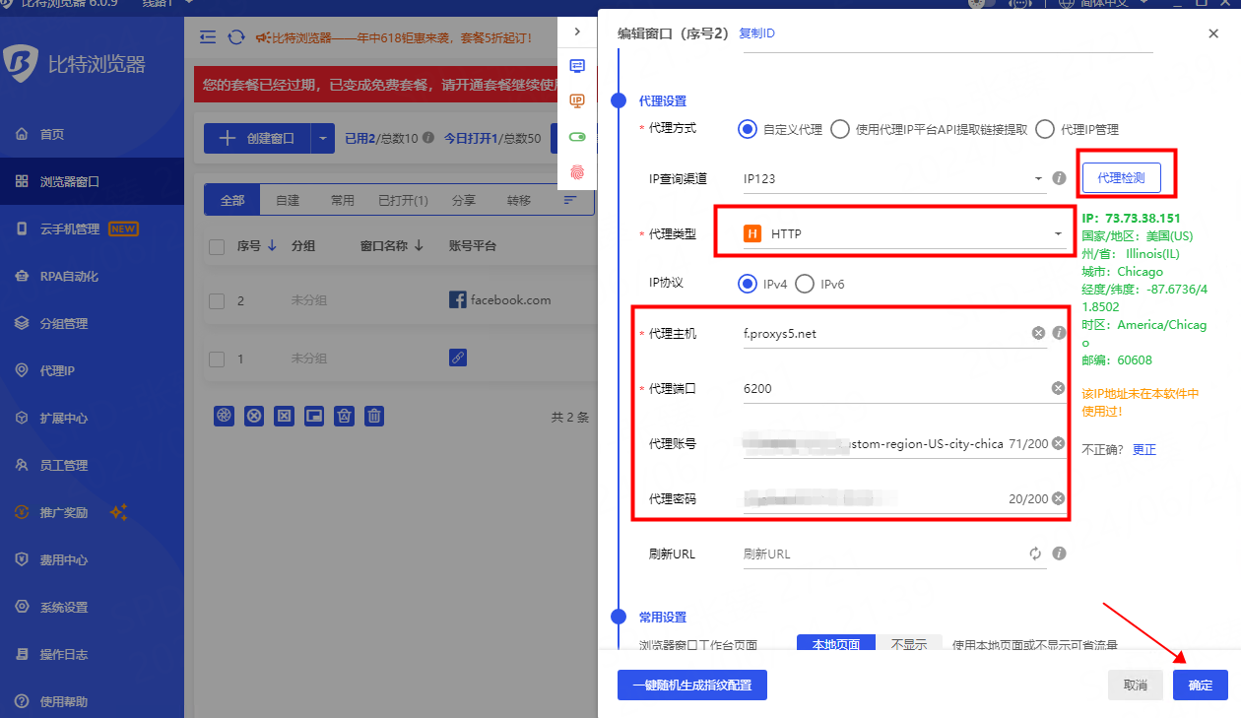This screenshot has height=718, width=1241.
Task: Click the orange IP proxy quick-nav icon
Action: coord(577,100)
